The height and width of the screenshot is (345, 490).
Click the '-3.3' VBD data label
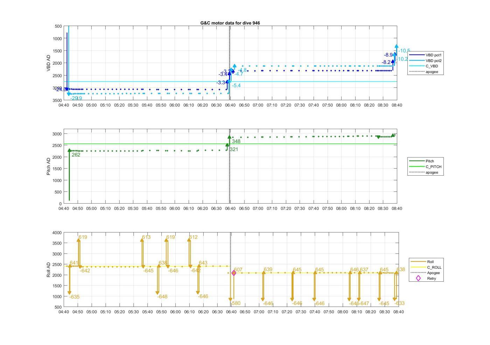220,83
